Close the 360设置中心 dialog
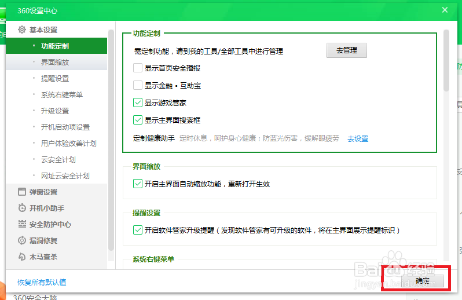Viewport: 462px width, 300px height. pos(445,10)
